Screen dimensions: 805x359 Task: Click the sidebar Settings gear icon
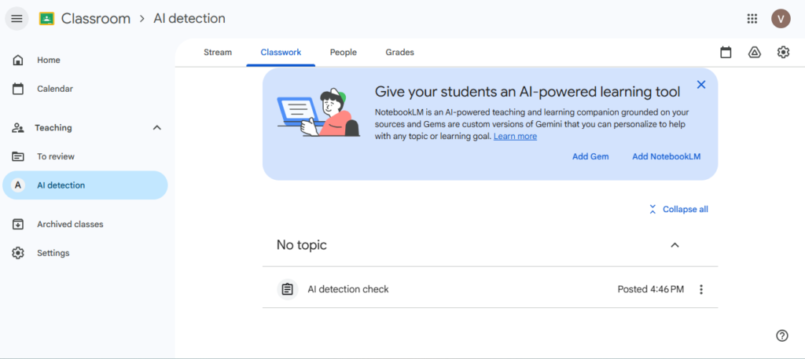point(18,253)
